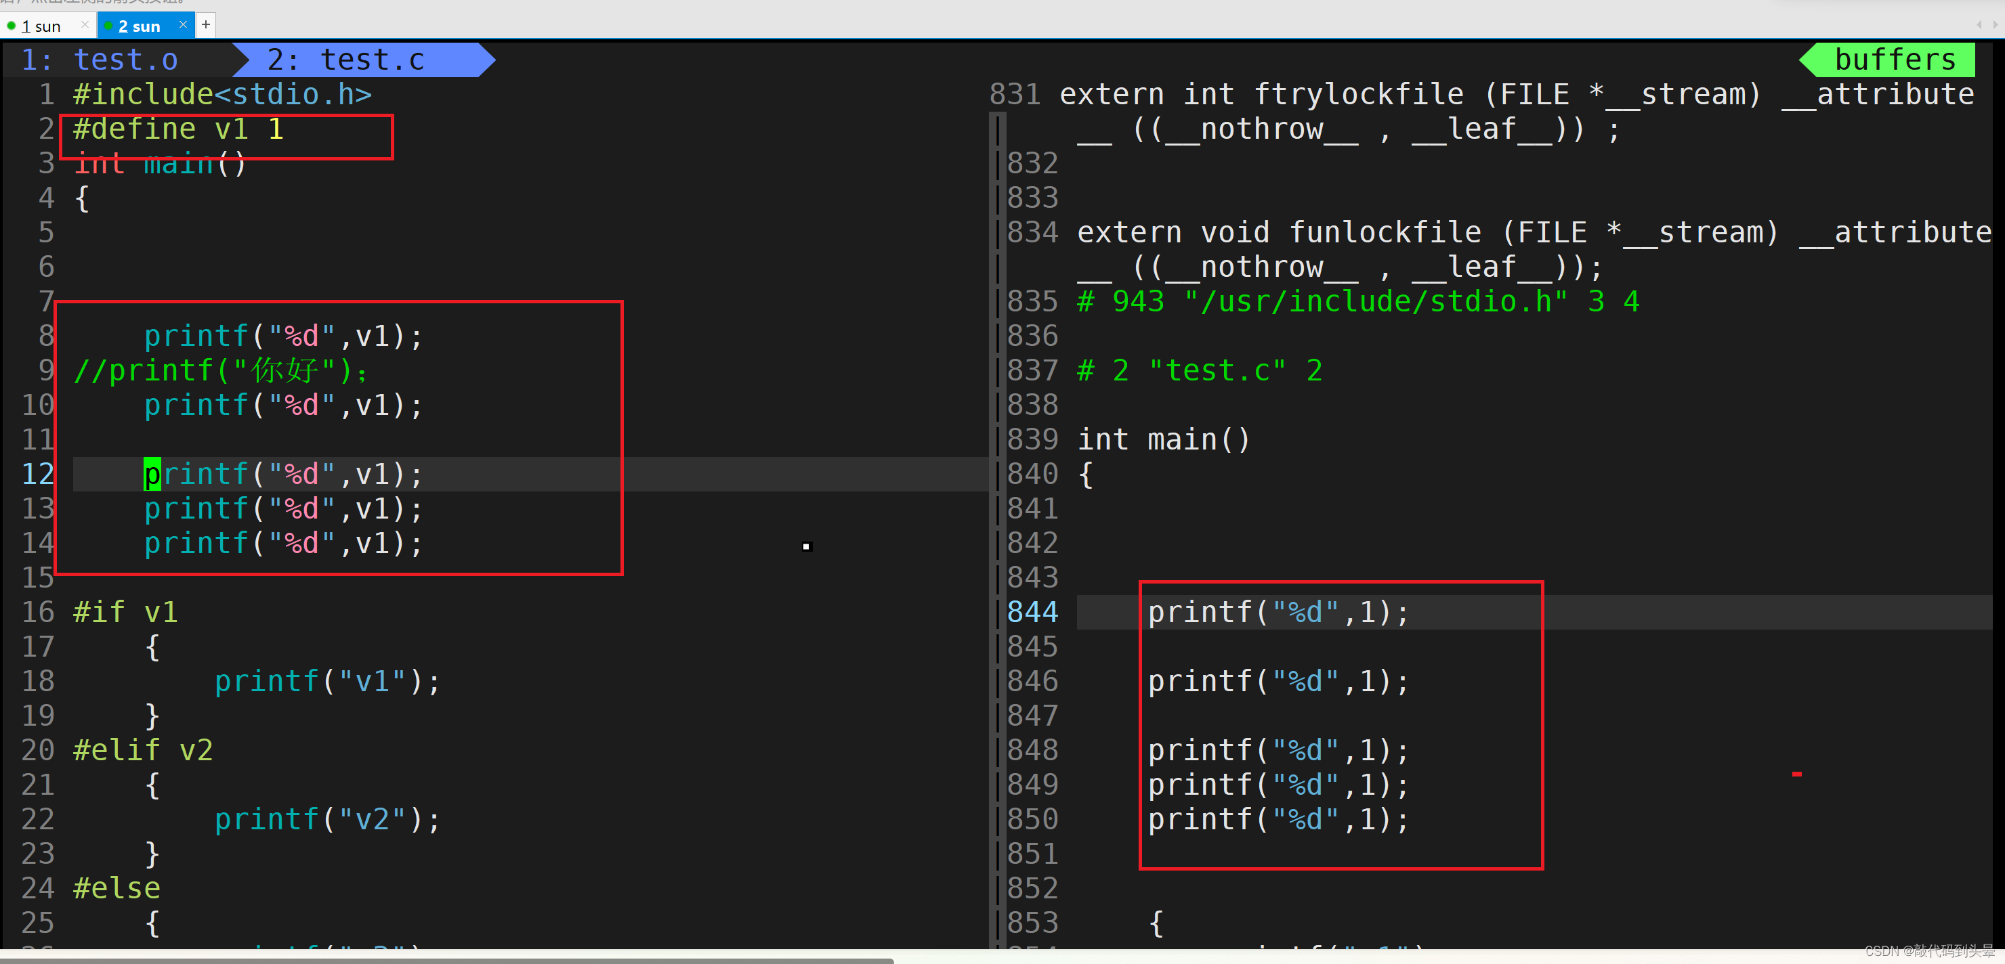Click 'extern int ftrylockfile' declaration
Viewport: 2005px width, 964px height.
pos(1517,111)
